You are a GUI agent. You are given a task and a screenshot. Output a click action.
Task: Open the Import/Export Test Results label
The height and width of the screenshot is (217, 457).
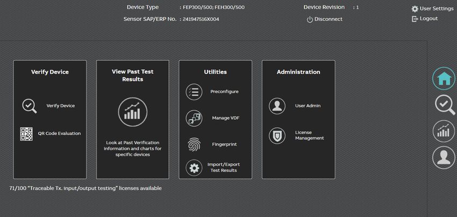pos(224,167)
